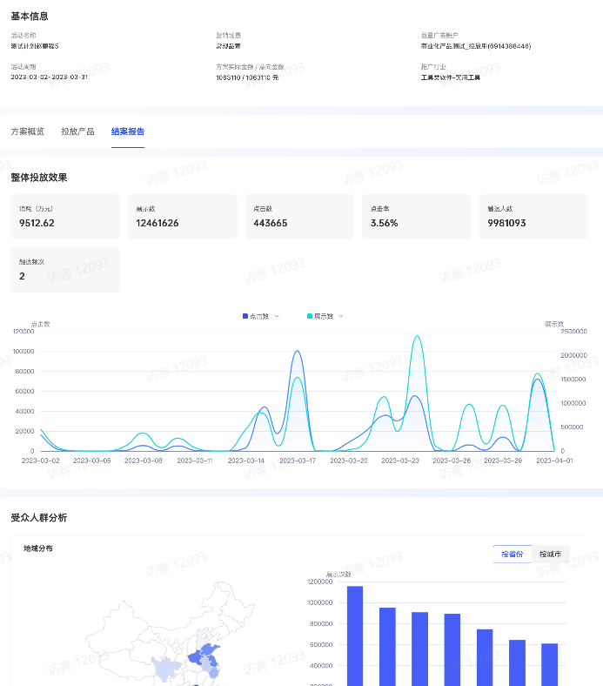This screenshot has height=686, width=603.
Task: Click the second bar in the province chart
Action: (387, 647)
